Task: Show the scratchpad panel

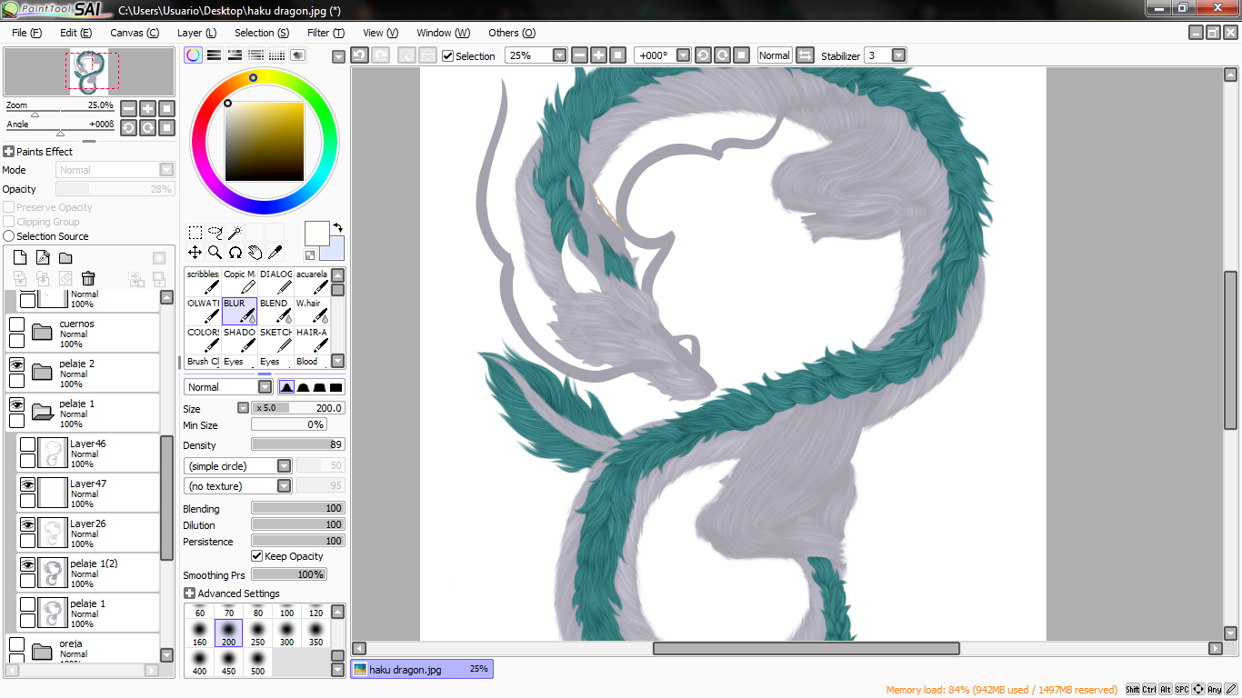Action: pyautogui.click(x=297, y=55)
